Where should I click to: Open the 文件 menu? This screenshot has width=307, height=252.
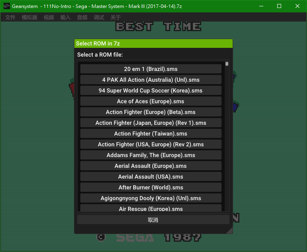click(10, 17)
